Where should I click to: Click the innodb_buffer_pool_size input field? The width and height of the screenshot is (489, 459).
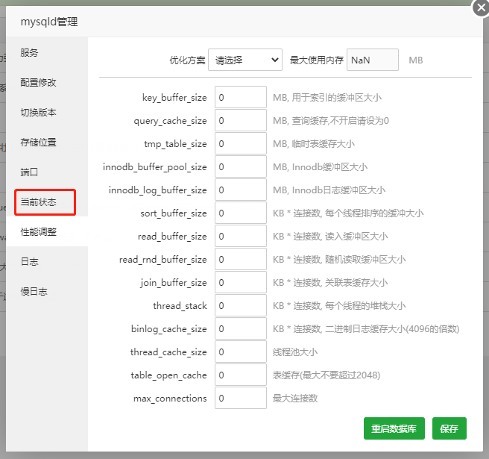[x=241, y=166]
